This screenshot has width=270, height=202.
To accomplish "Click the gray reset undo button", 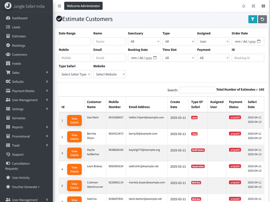I will pos(262,19).
